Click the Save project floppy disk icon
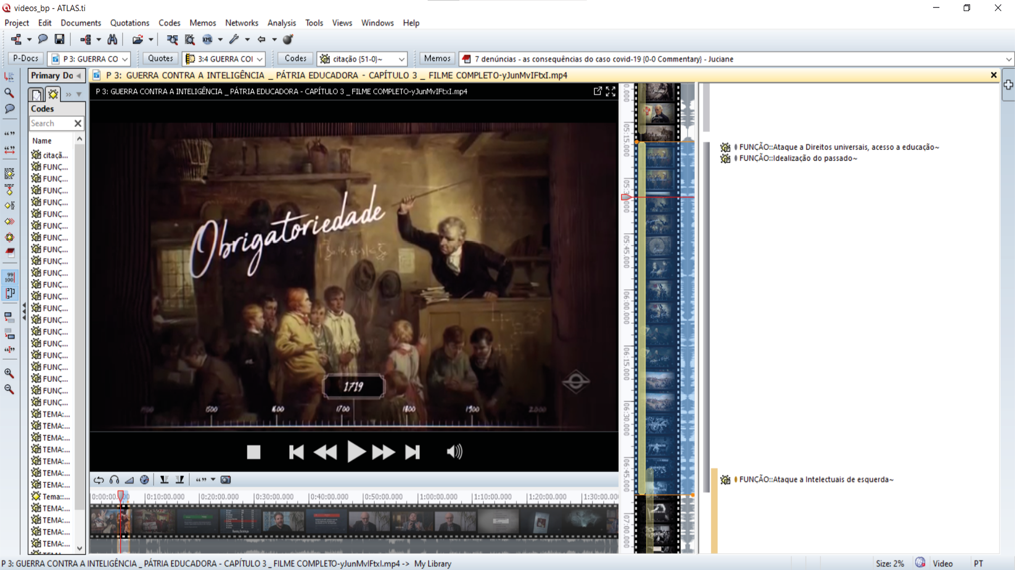1015x570 pixels. (x=60, y=39)
